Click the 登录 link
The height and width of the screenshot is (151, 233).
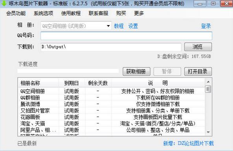click(x=206, y=26)
